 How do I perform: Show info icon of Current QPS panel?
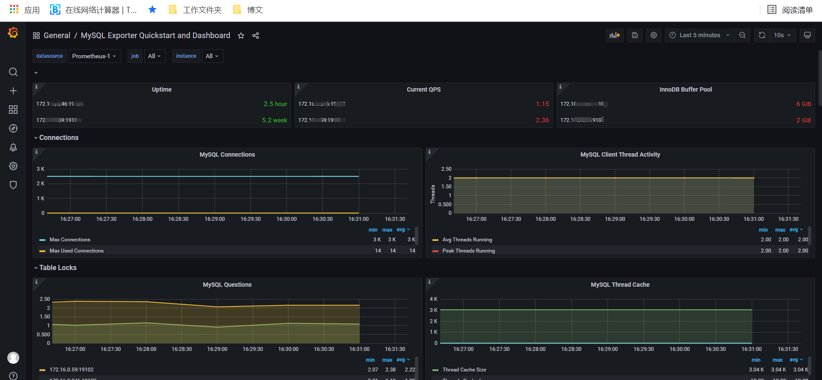tap(298, 87)
